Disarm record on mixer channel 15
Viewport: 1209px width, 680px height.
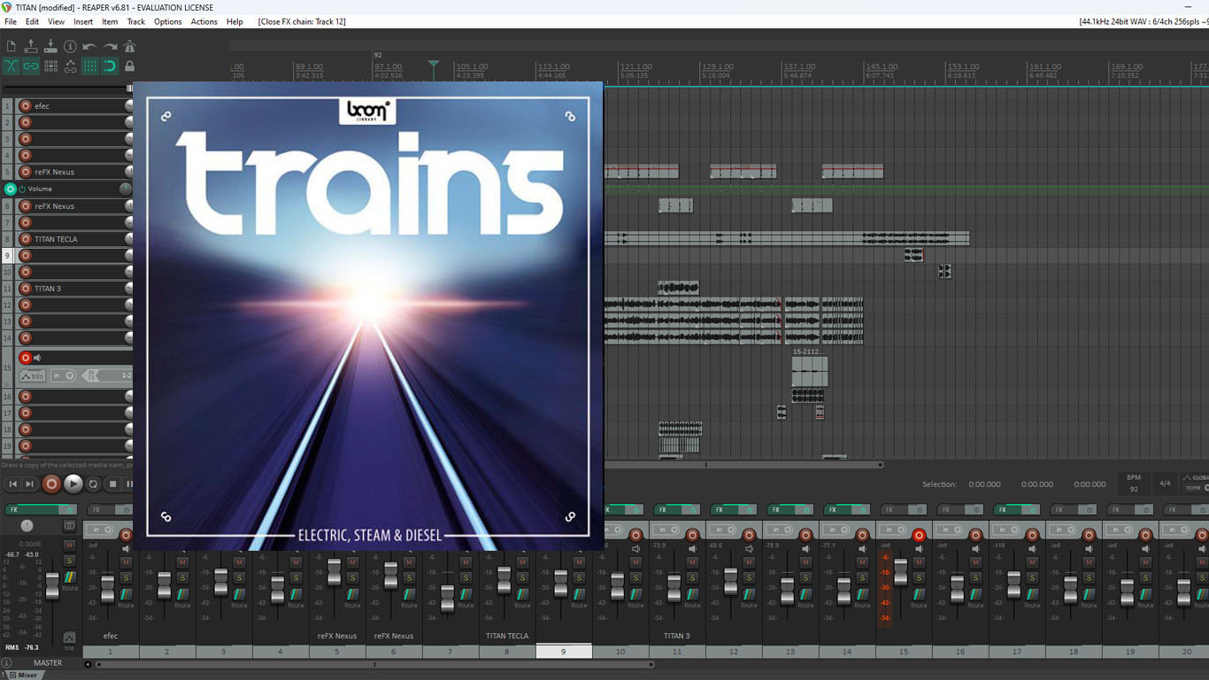click(x=919, y=535)
